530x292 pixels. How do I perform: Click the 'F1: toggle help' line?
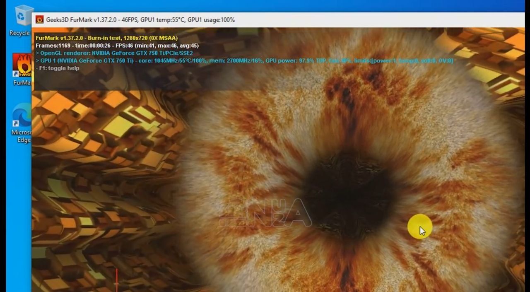click(58, 68)
